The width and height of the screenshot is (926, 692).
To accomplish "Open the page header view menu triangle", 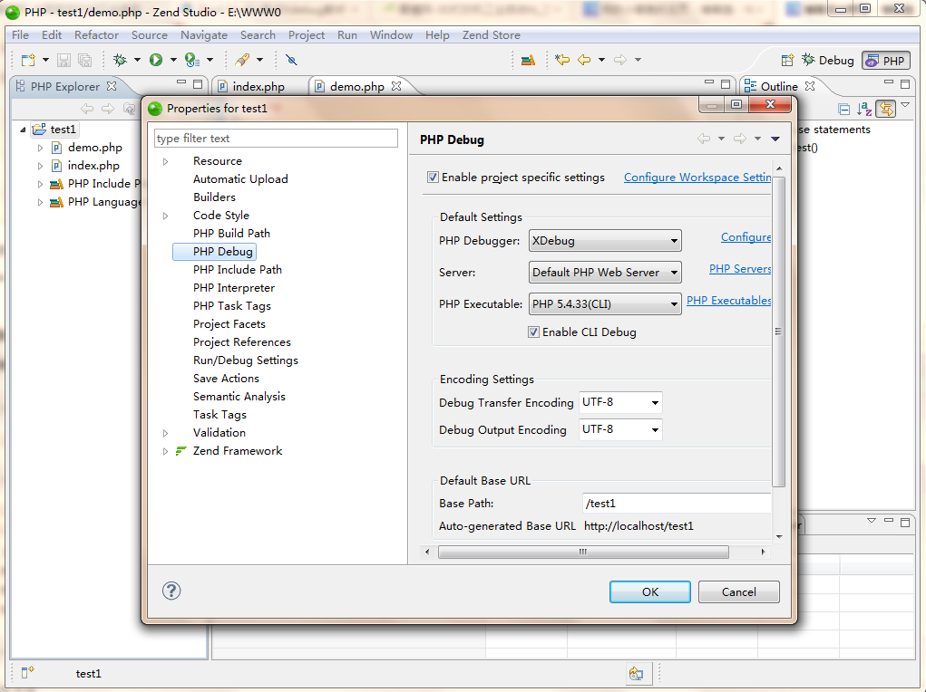I will tap(775, 139).
